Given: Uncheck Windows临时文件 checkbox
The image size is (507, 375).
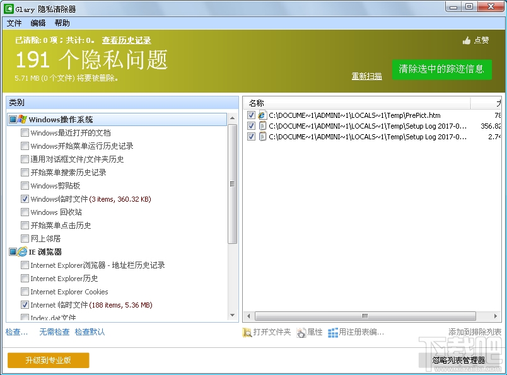Looking at the screenshot, I should pyautogui.click(x=25, y=199).
